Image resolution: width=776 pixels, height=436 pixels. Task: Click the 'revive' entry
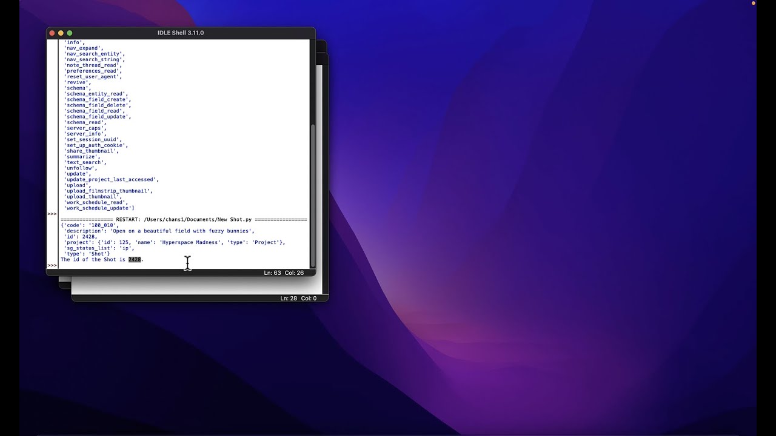click(x=78, y=82)
